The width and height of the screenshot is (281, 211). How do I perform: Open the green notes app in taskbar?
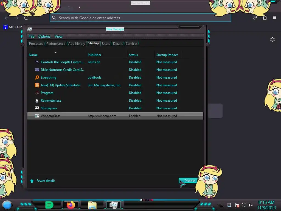[49, 205]
